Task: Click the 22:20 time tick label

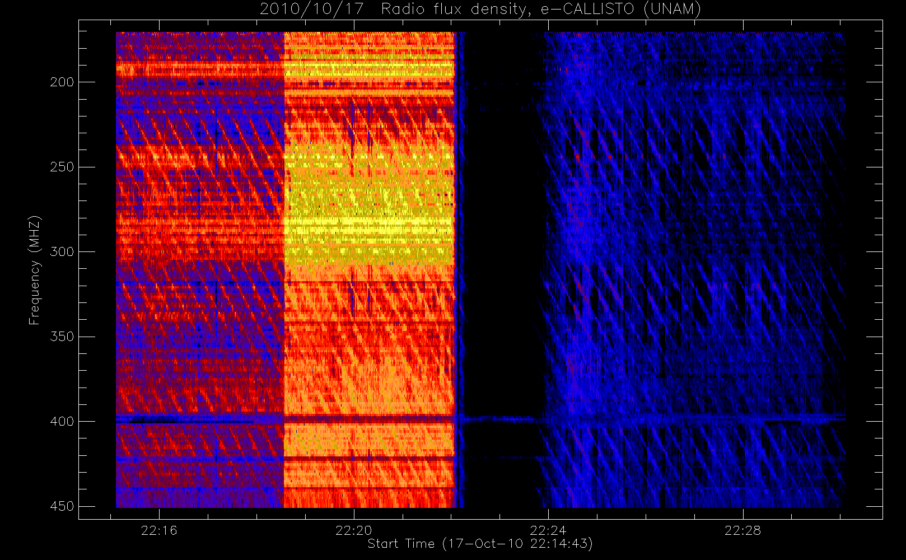Action: pyautogui.click(x=354, y=530)
